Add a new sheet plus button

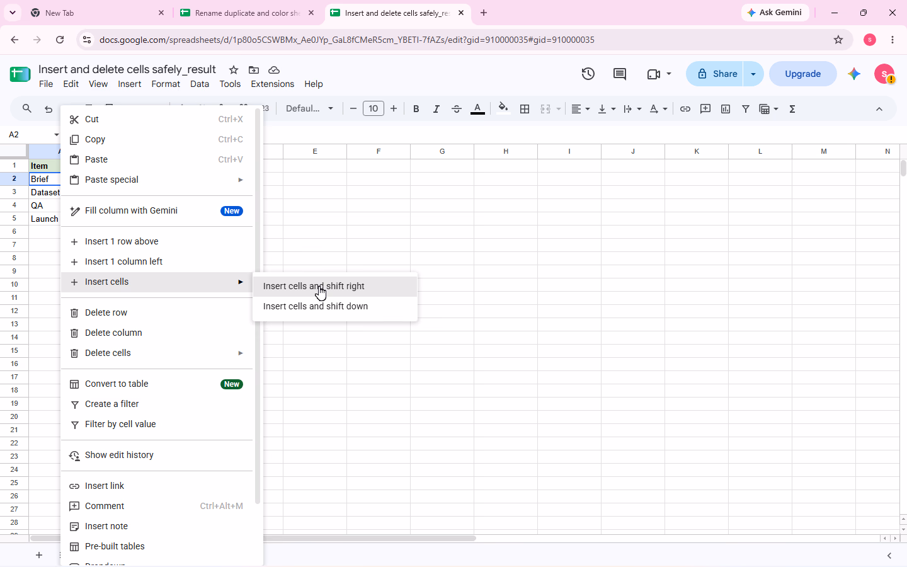pyautogui.click(x=39, y=555)
